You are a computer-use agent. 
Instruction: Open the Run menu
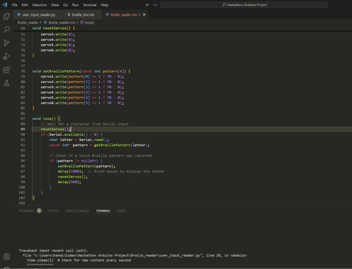point(75,5)
